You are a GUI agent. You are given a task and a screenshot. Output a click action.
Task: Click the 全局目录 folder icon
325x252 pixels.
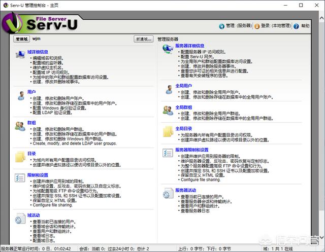[x=168, y=132]
